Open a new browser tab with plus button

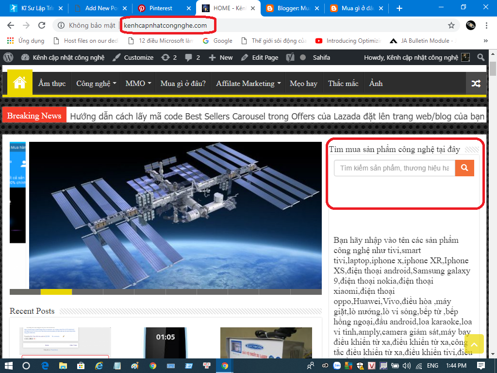coord(399,8)
